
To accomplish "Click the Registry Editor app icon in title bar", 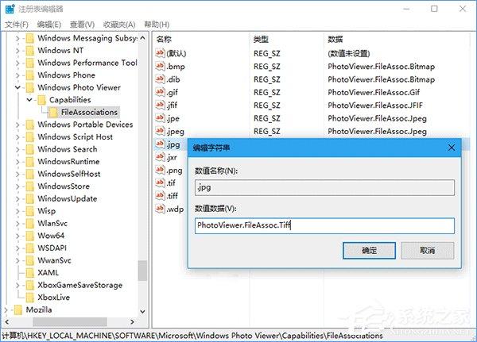I will [10, 9].
